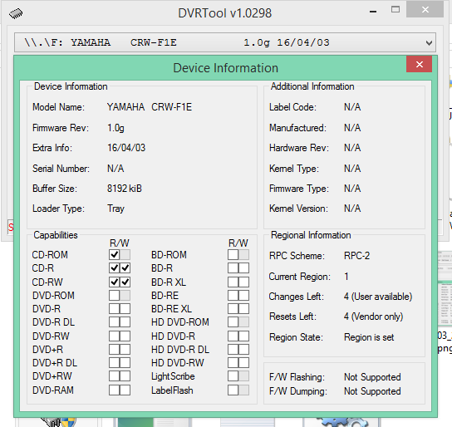Toggle the DVD-ROM read checkbox

point(115,295)
